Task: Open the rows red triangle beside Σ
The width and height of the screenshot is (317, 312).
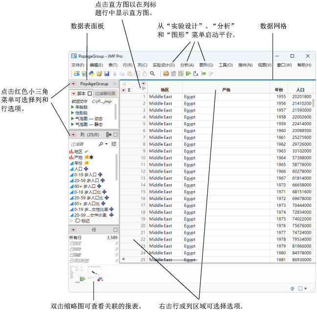Action: pos(124,90)
